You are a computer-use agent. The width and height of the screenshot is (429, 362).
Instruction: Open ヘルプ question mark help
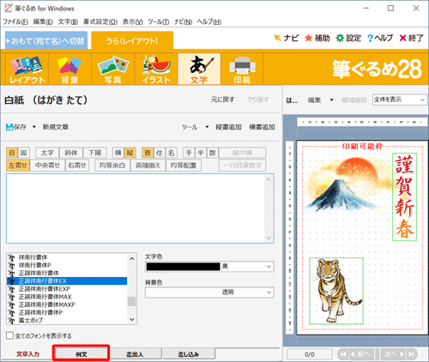[370, 38]
